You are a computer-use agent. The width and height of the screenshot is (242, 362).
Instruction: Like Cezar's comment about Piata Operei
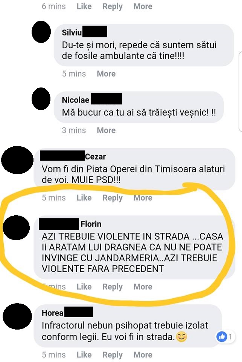click(84, 198)
